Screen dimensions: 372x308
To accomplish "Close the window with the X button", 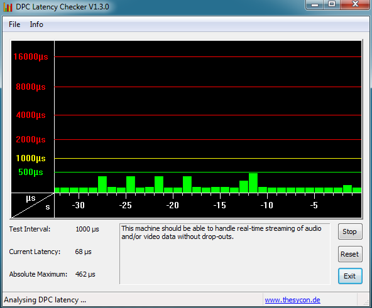I will click(x=355, y=4).
